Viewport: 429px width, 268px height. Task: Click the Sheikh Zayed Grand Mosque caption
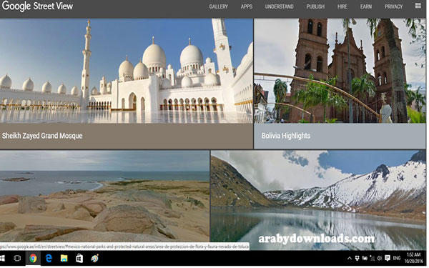[x=42, y=136]
